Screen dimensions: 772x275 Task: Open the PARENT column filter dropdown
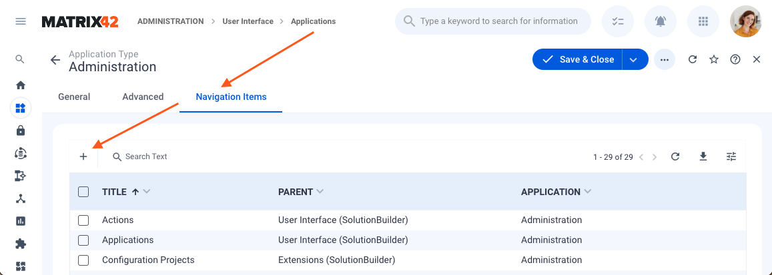coord(320,192)
